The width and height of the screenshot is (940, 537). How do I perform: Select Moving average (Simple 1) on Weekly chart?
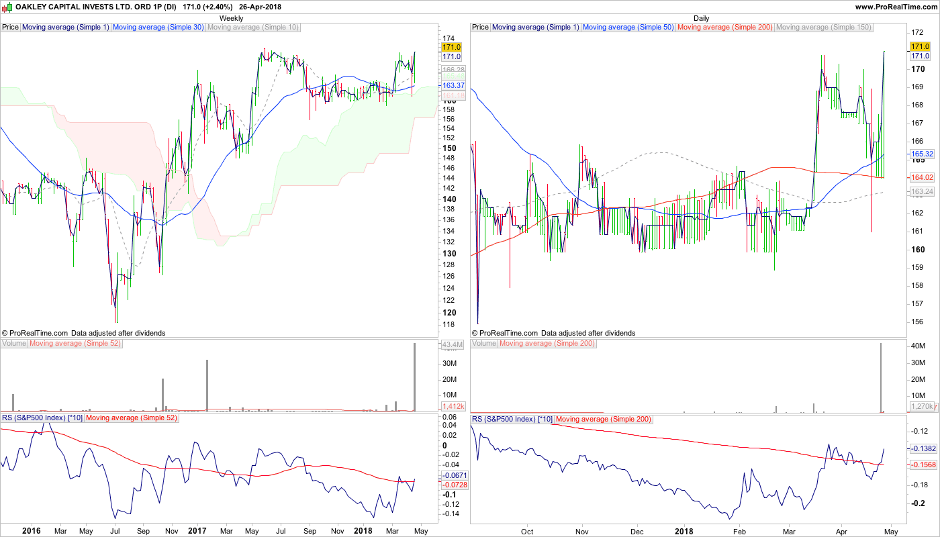(65, 28)
